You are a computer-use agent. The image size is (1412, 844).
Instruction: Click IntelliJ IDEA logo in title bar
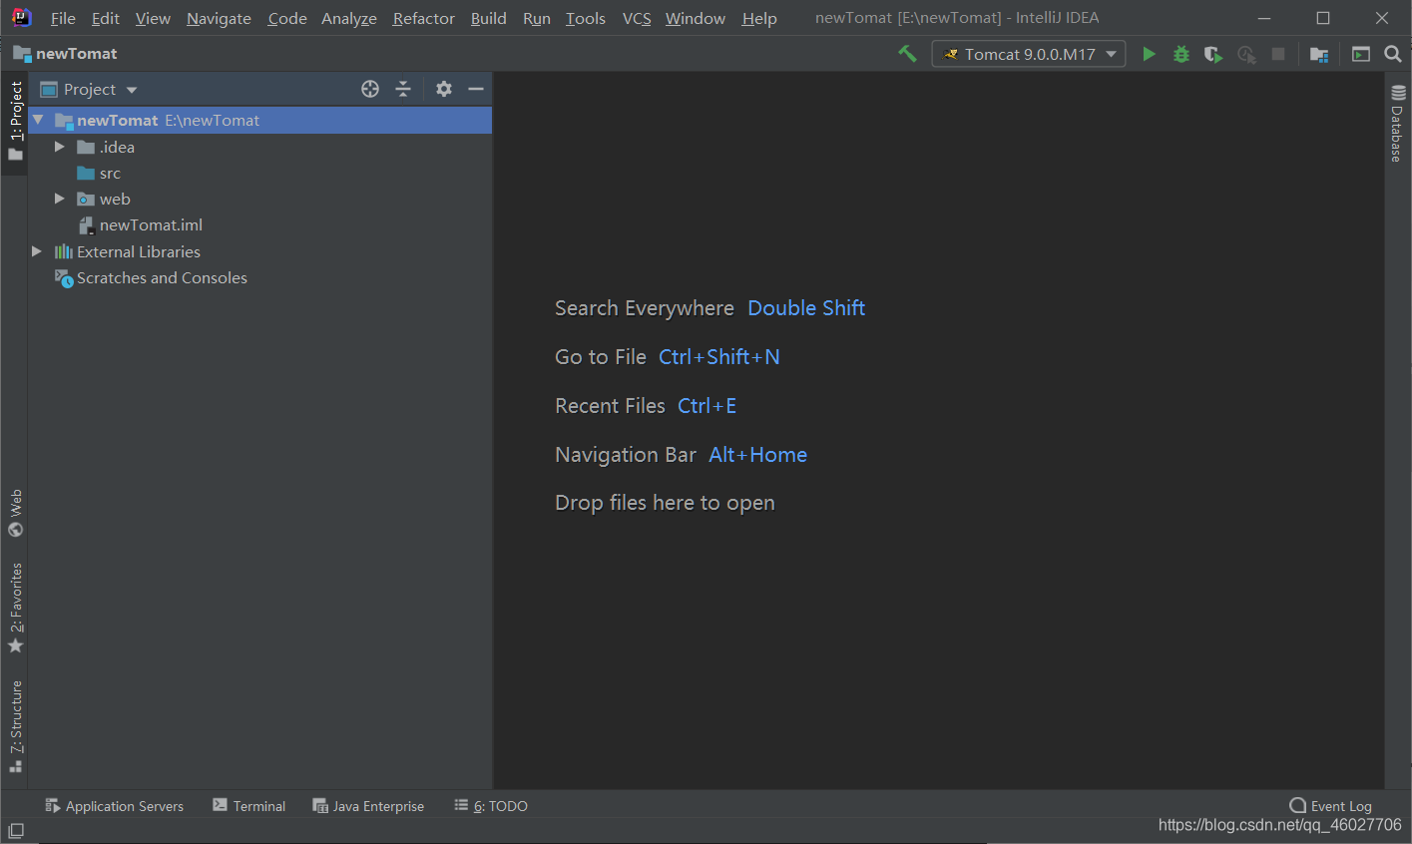tap(21, 17)
